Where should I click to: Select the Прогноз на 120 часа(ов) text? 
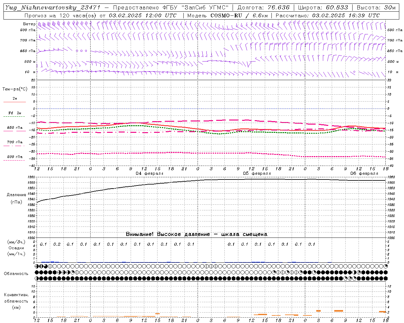61,15
